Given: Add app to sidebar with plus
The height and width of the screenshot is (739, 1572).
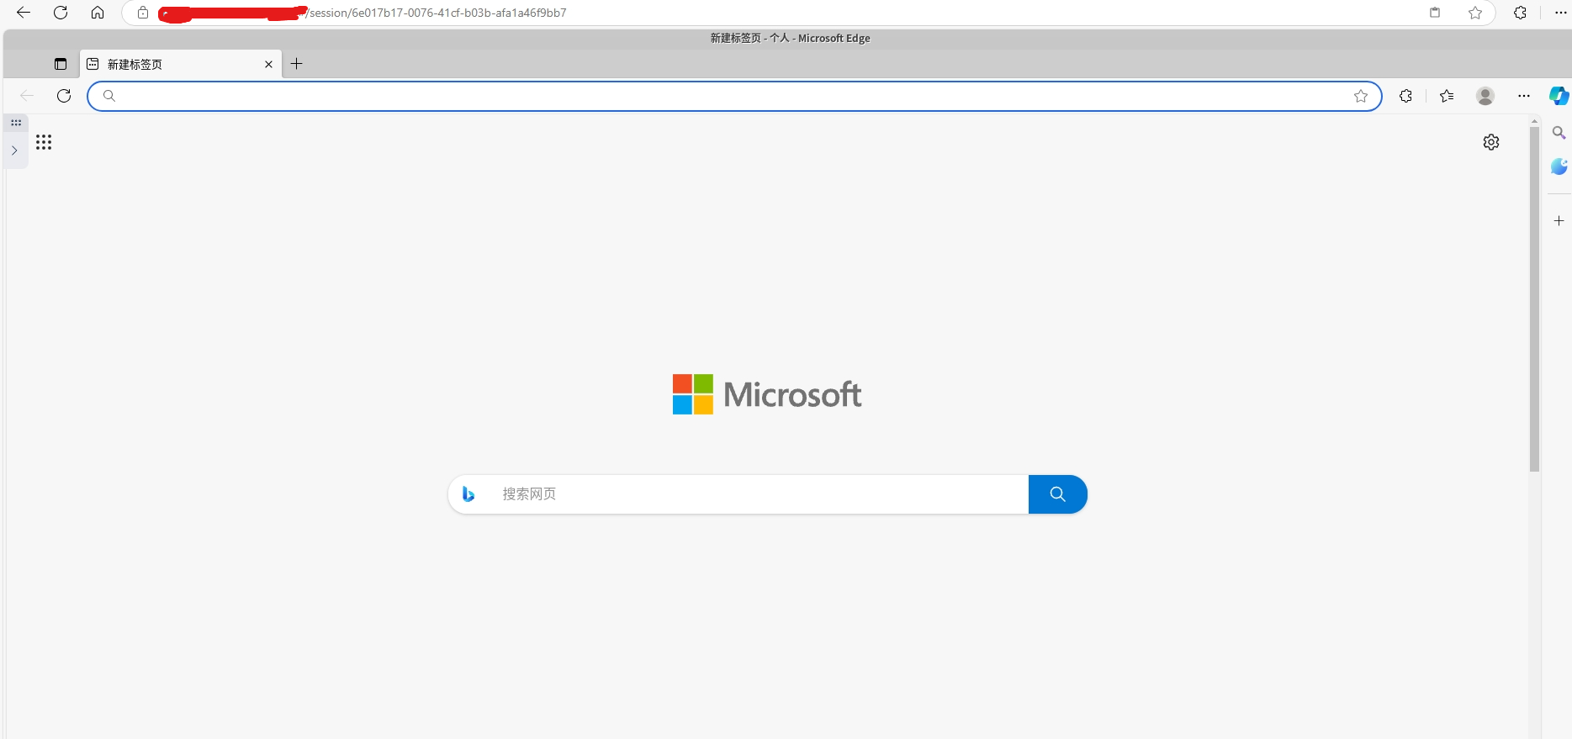Looking at the screenshot, I should click(1559, 221).
